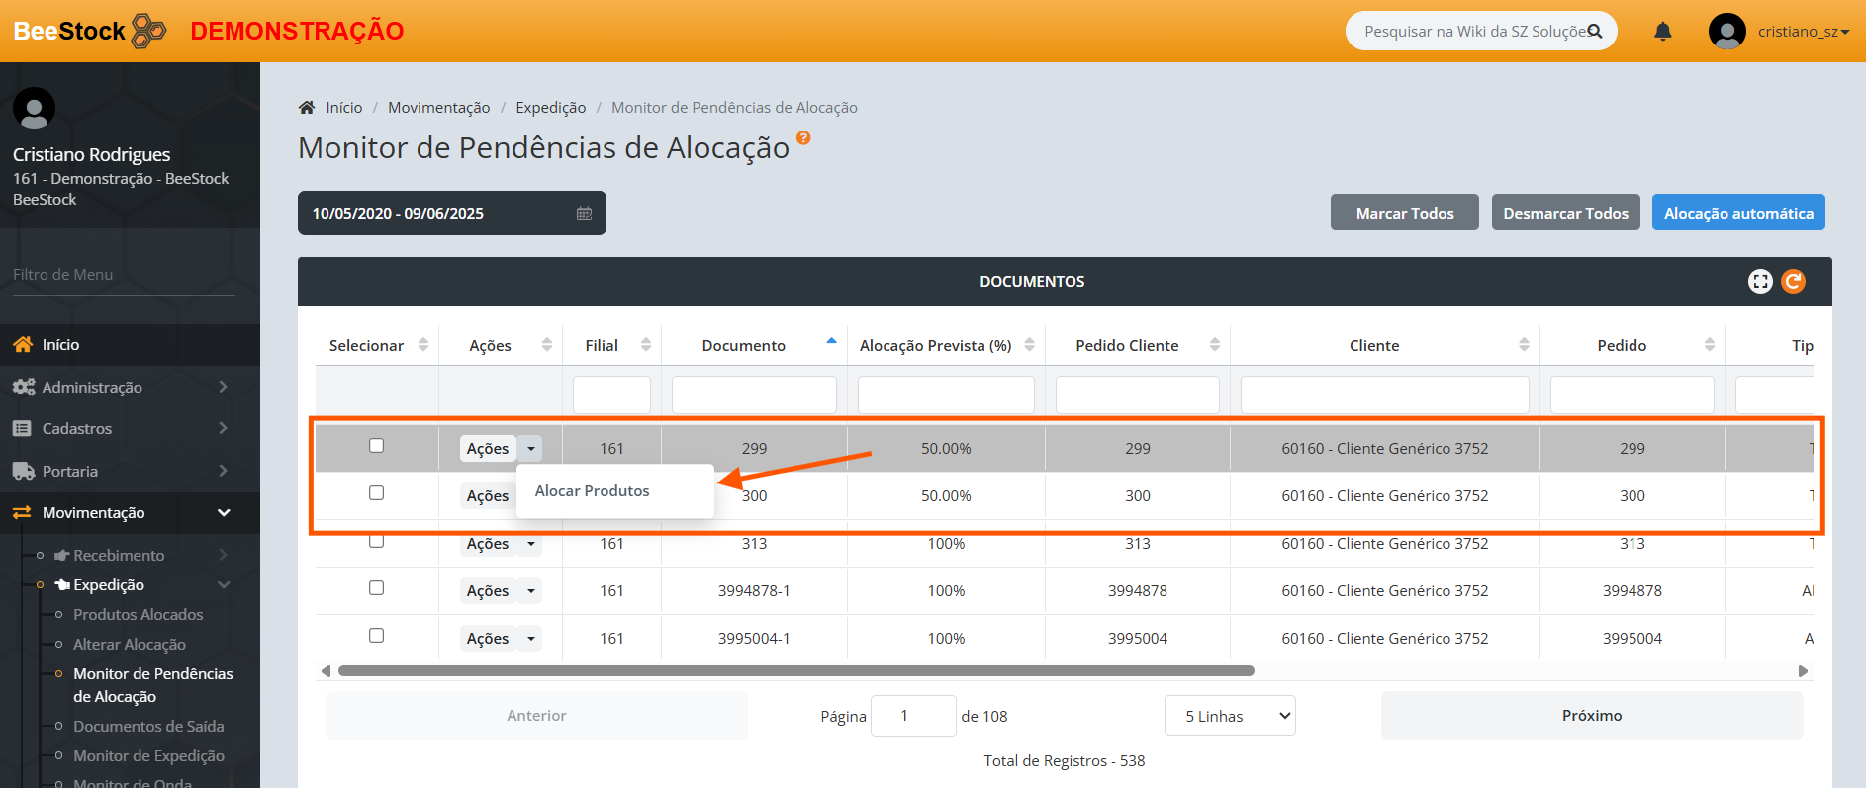Screen dimensions: 1866x788
Task: Choose Alocar Produtos from the actions menu
Action: (593, 491)
